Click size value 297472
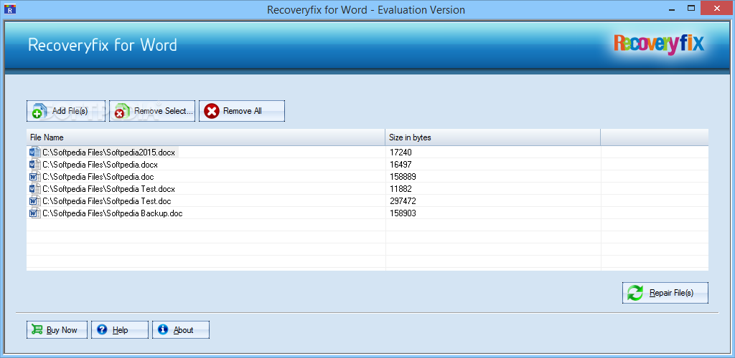 (x=403, y=201)
